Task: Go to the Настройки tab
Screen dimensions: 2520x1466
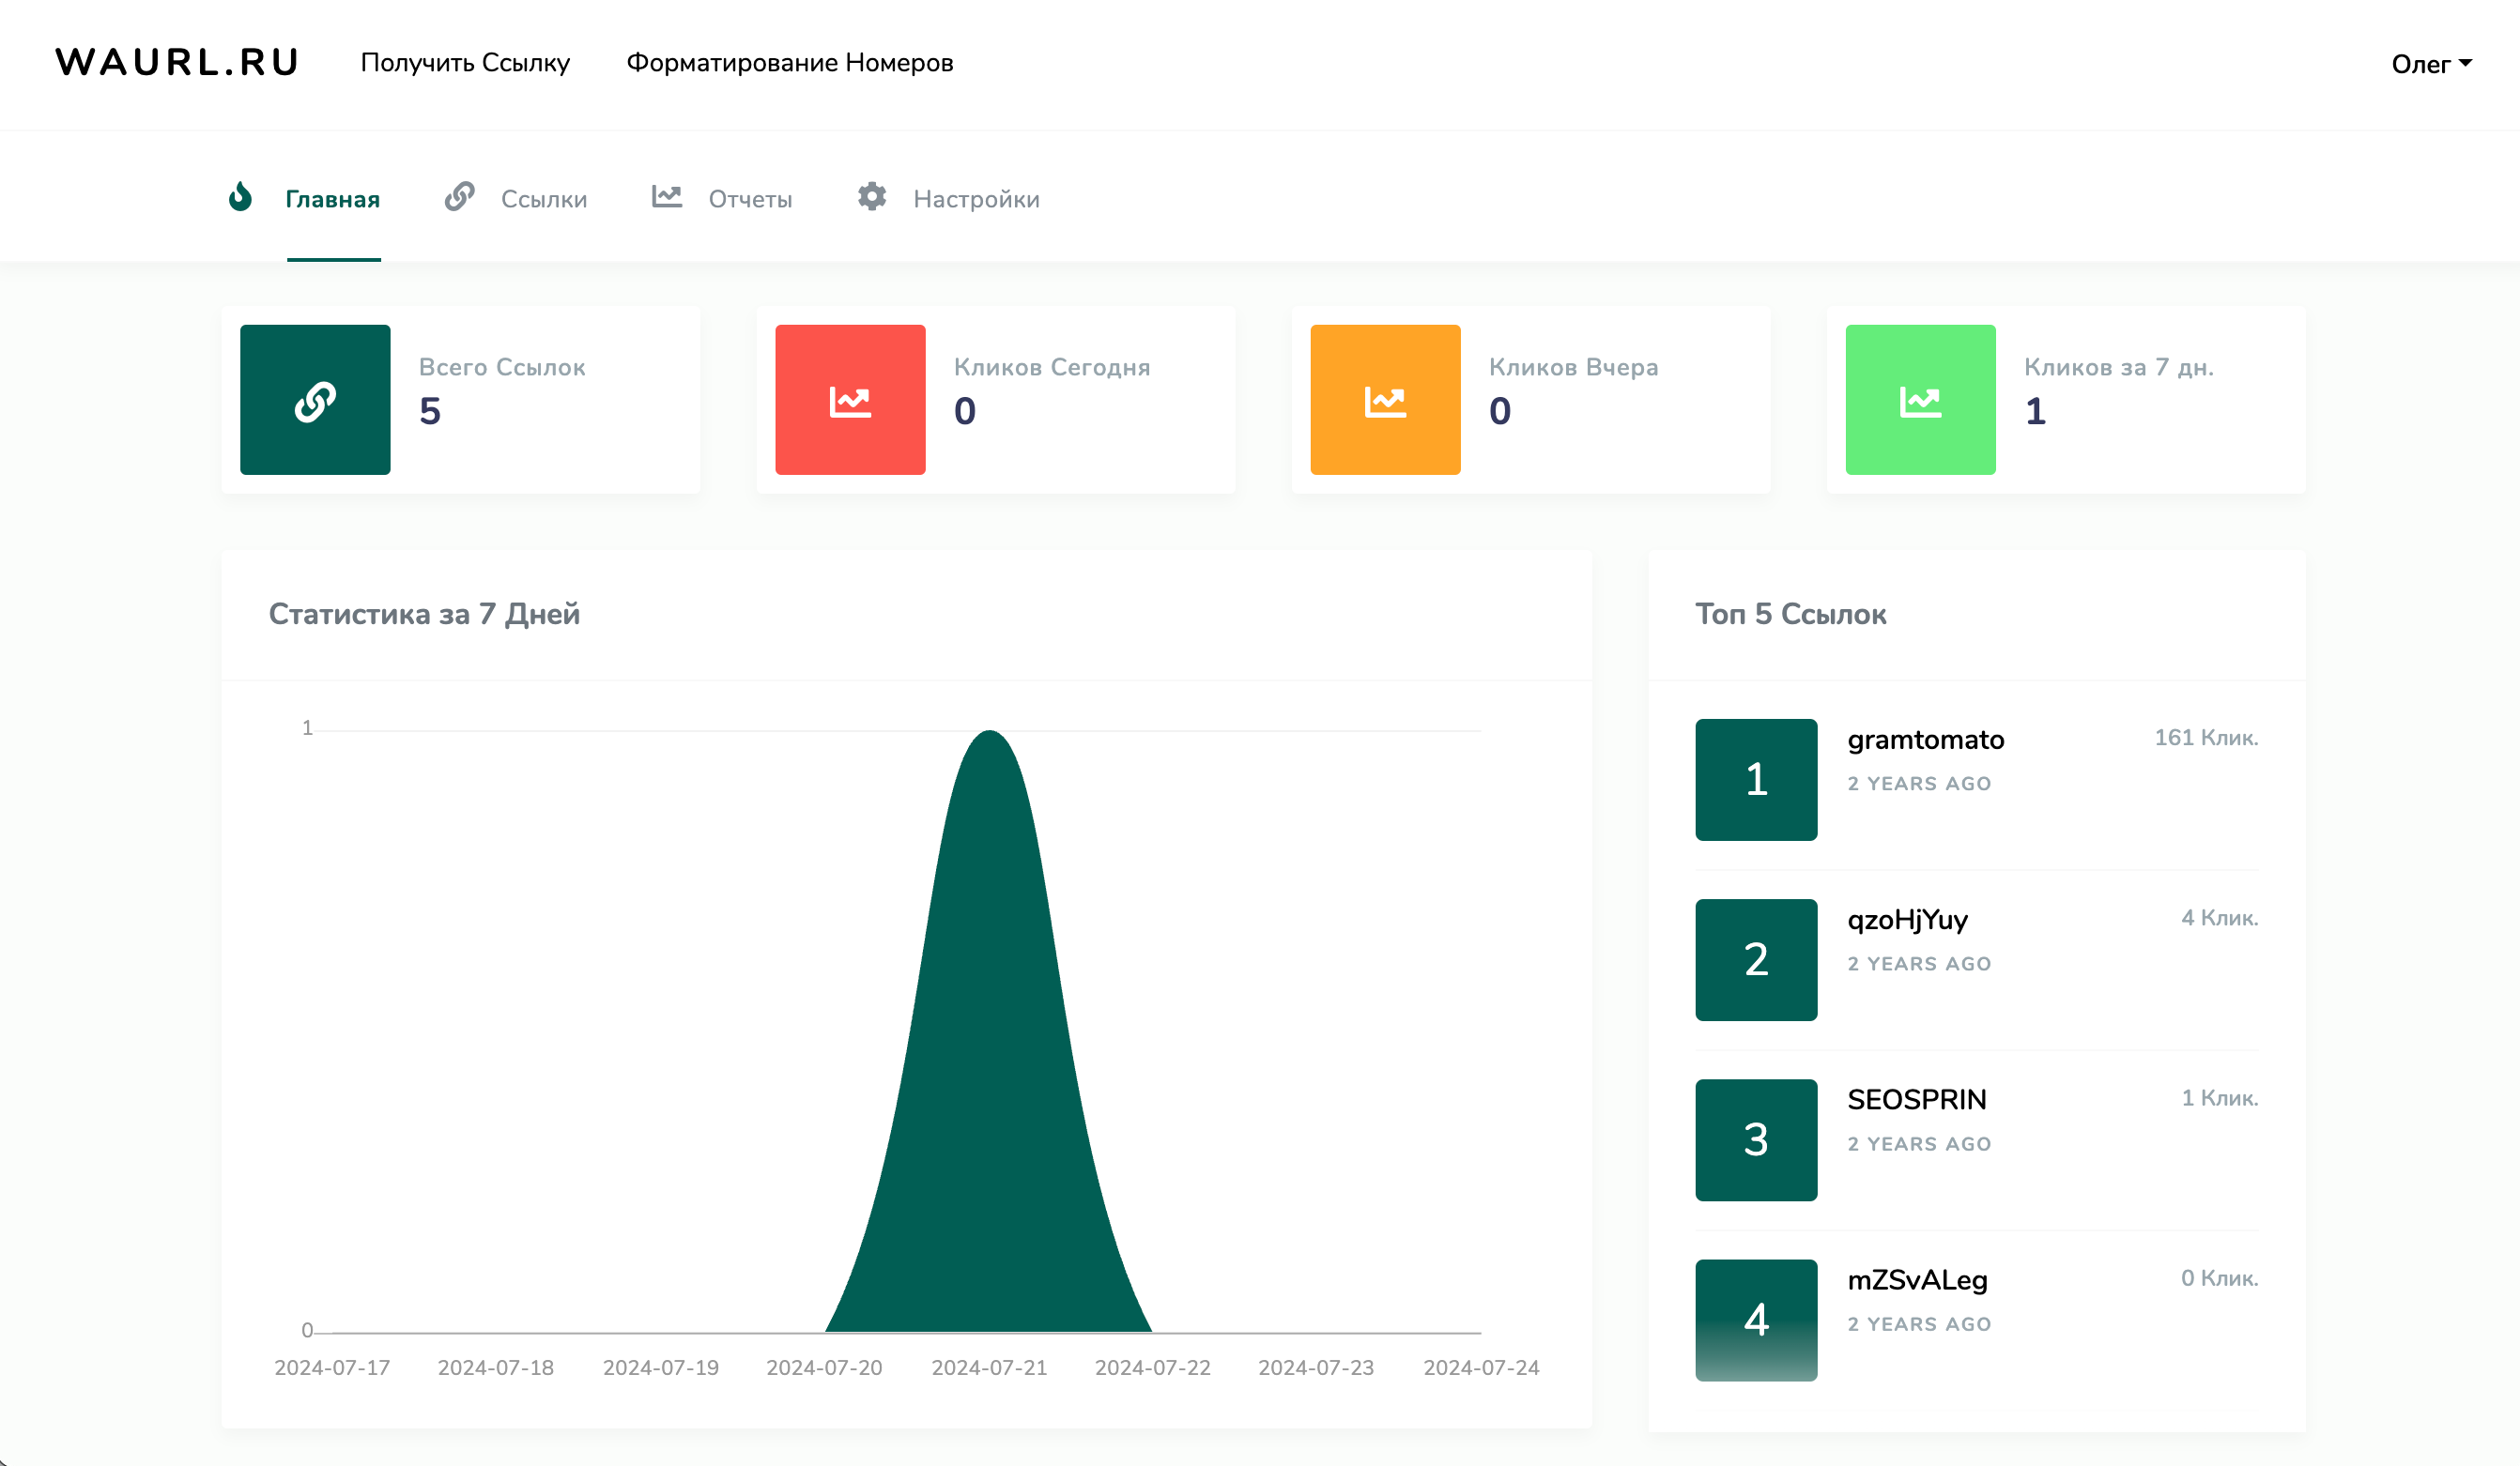Action: (x=976, y=199)
